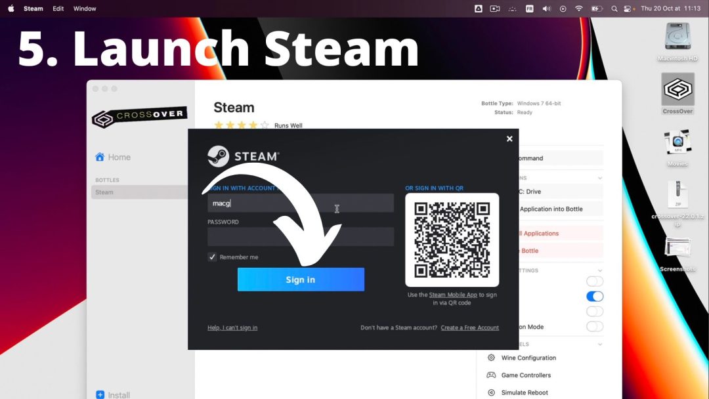The height and width of the screenshot is (399, 709).
Task: Click the Apple menu icon
Action: [x=11, y=8]
